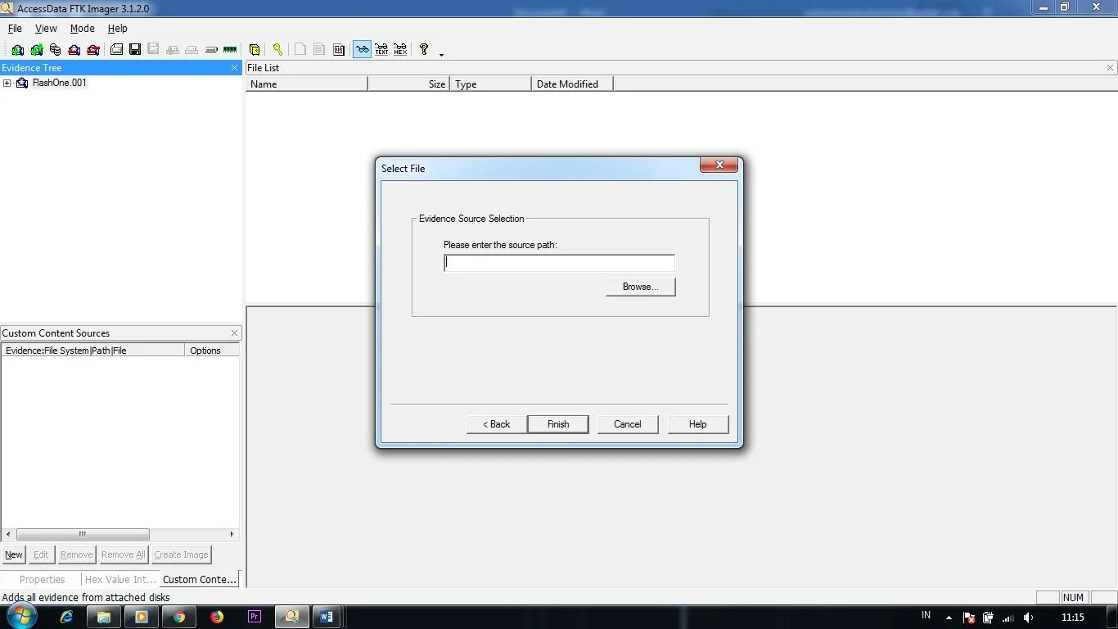Open Premiere Pro from taskbar

[254, 617]
